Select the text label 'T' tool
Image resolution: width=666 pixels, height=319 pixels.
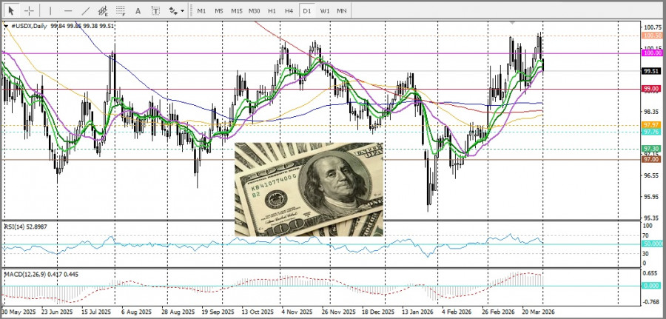155,10
